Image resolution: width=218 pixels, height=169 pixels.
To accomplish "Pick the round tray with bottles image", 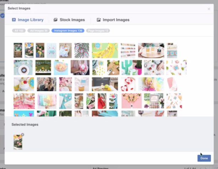I will tap(151, 50).
